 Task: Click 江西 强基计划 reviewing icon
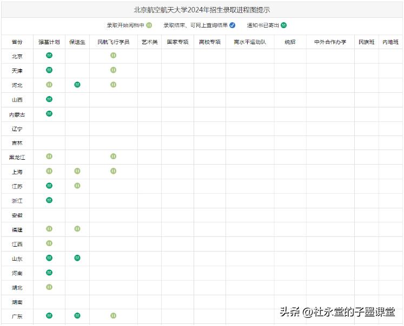pyautogui.click(x=49, y=243)
